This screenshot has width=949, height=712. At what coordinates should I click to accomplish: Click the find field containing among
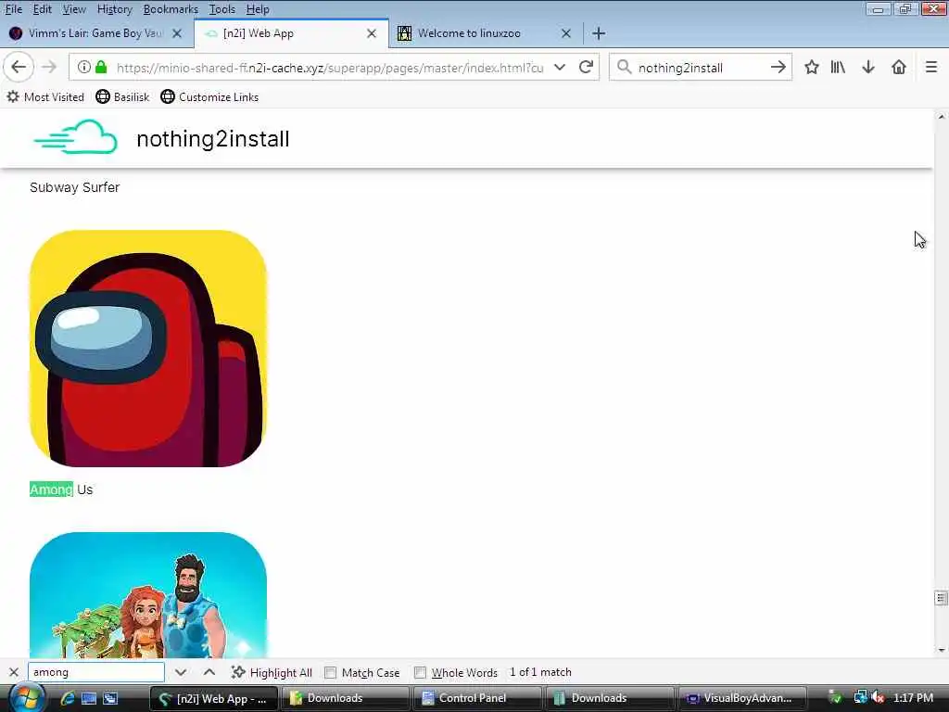(x=96, y=672)
